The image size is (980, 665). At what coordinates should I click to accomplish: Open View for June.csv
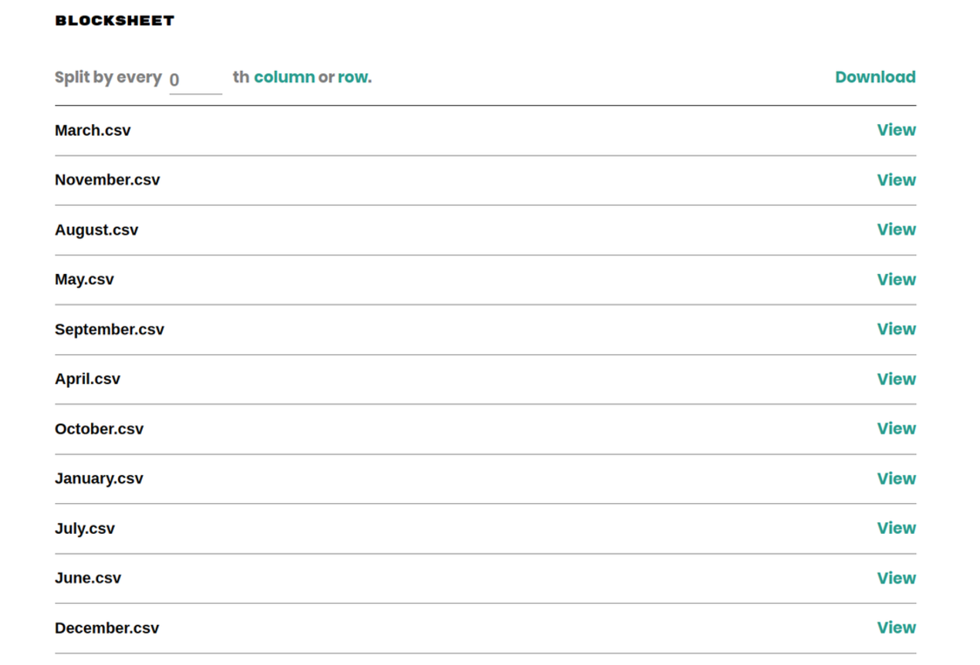click(x=896, y=578)
